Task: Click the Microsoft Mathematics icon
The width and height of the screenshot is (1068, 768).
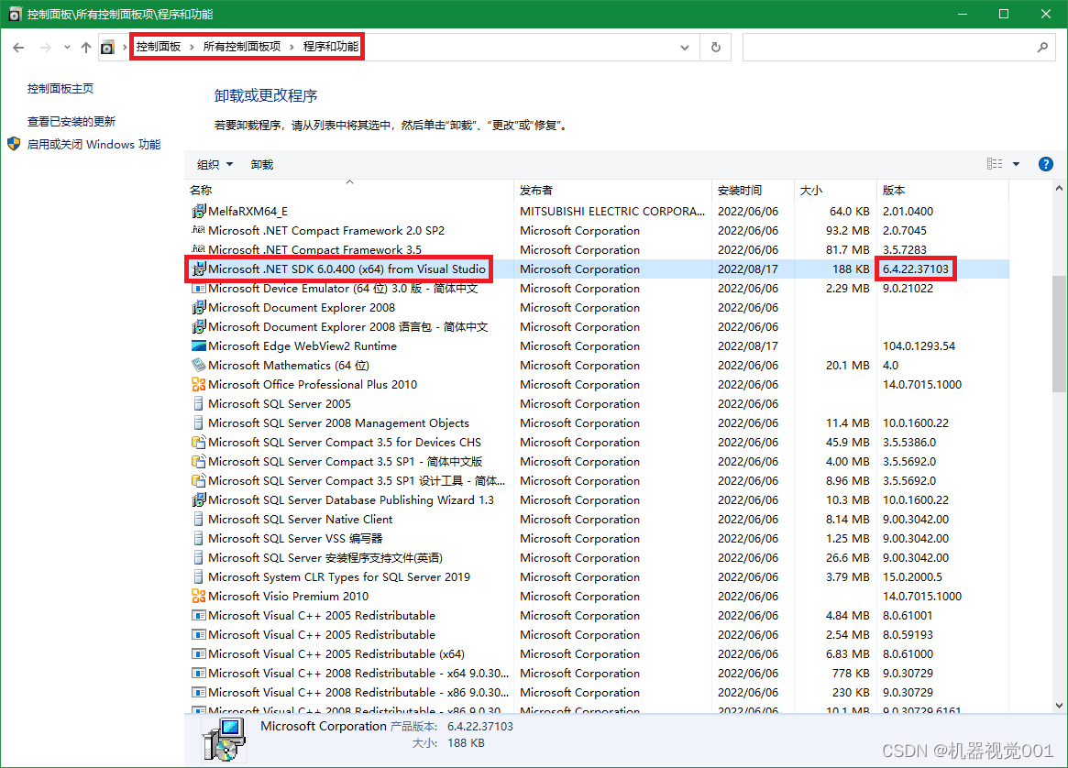Action: point(198,365)
